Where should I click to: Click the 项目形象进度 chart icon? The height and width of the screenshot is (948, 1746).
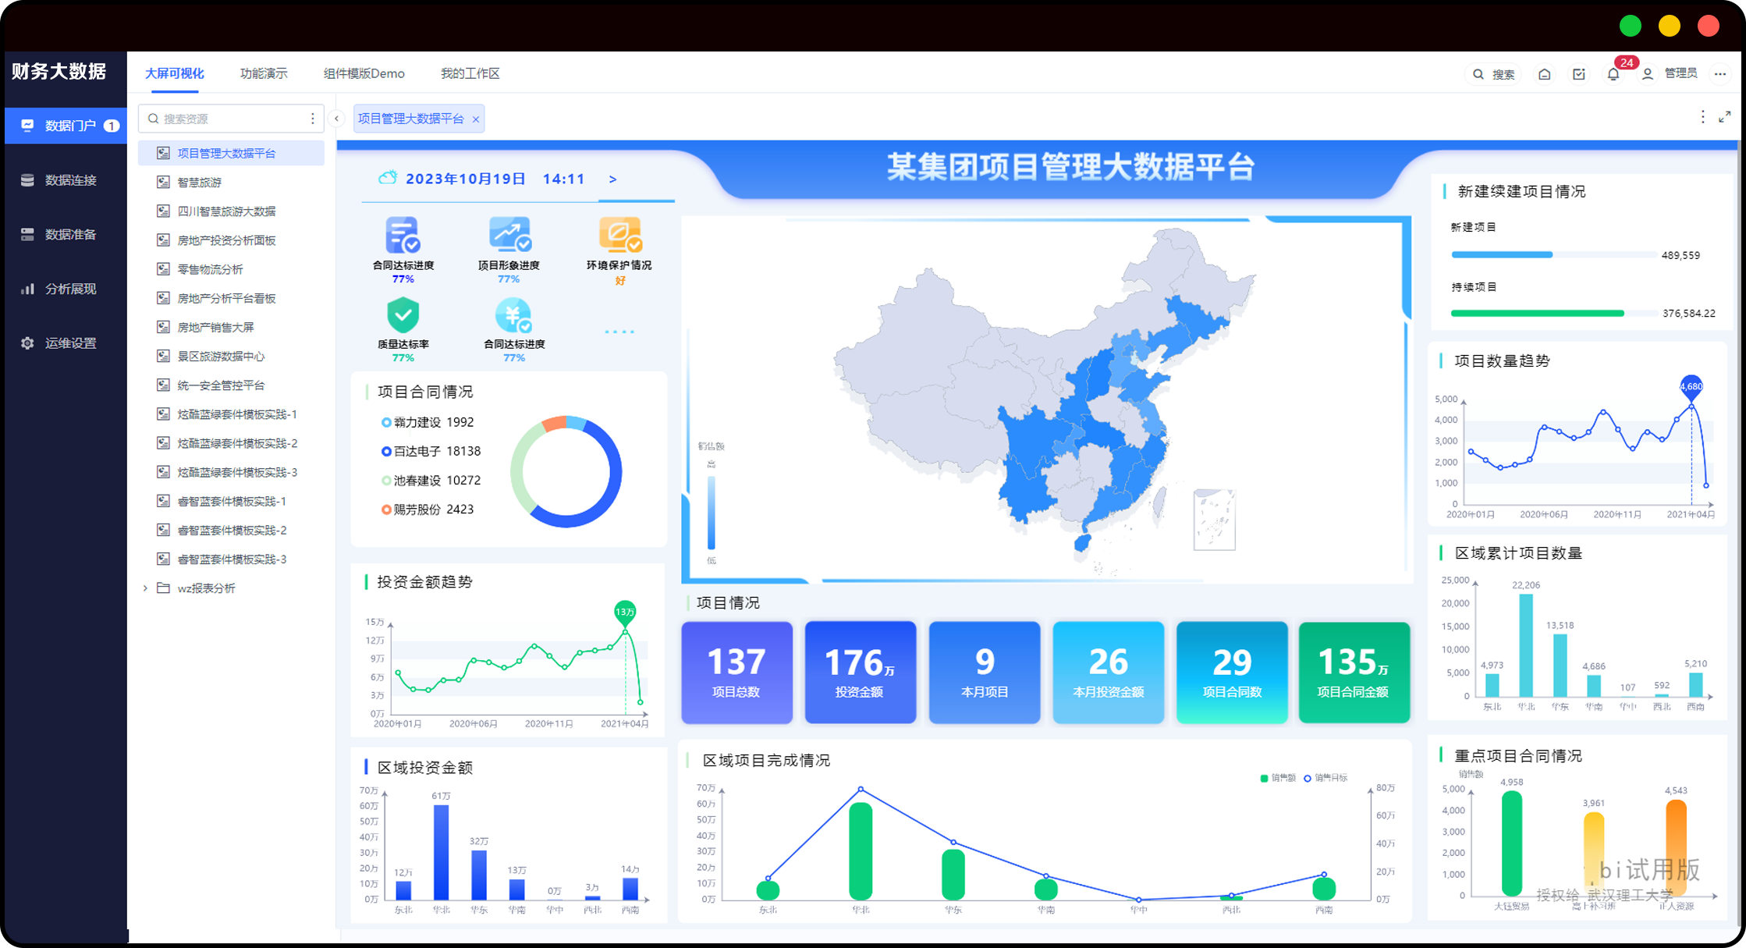click(509, 234)
